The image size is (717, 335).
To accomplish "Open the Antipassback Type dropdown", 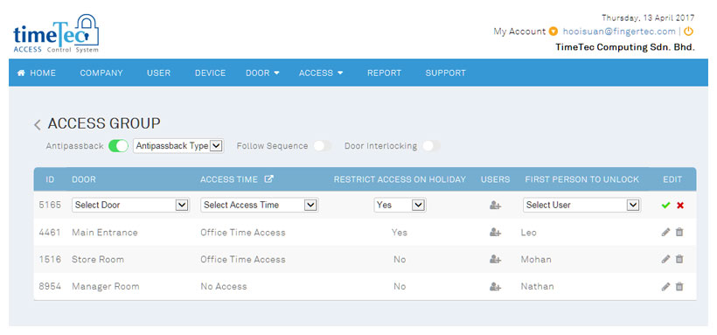I will [178, 146].
